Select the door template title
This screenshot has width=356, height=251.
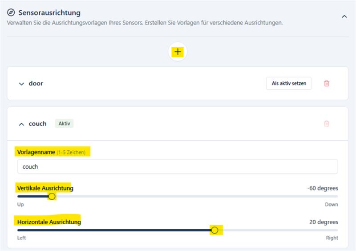pos(36,83)
